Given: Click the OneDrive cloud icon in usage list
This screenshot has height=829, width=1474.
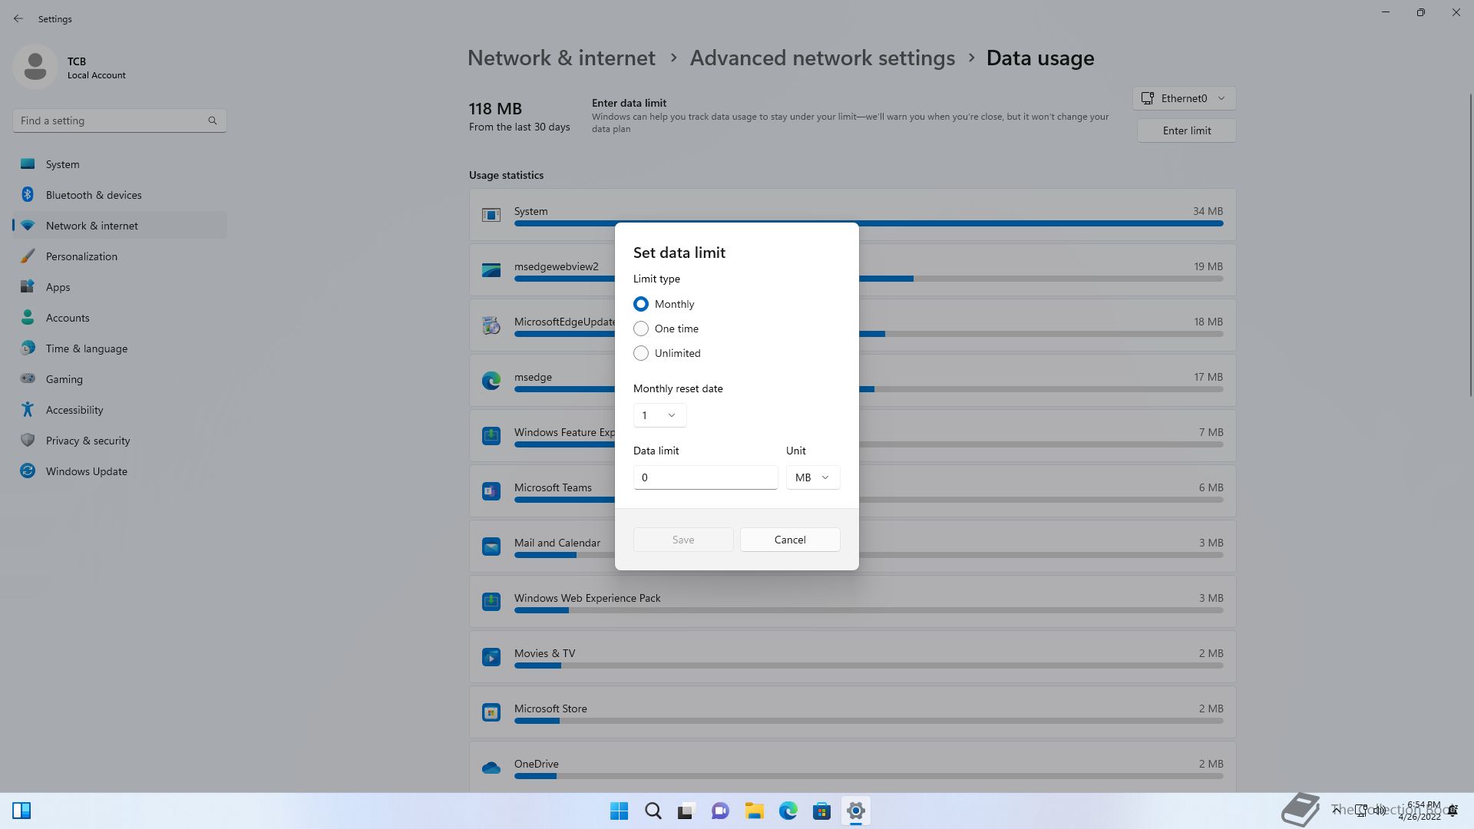Looking at the screenshot, I should [491, 767].
